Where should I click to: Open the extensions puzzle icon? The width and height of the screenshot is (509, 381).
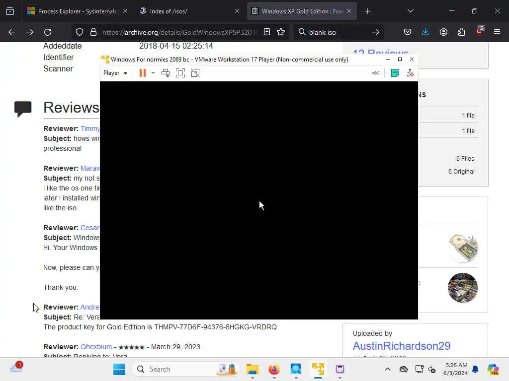tap(461, 32)
